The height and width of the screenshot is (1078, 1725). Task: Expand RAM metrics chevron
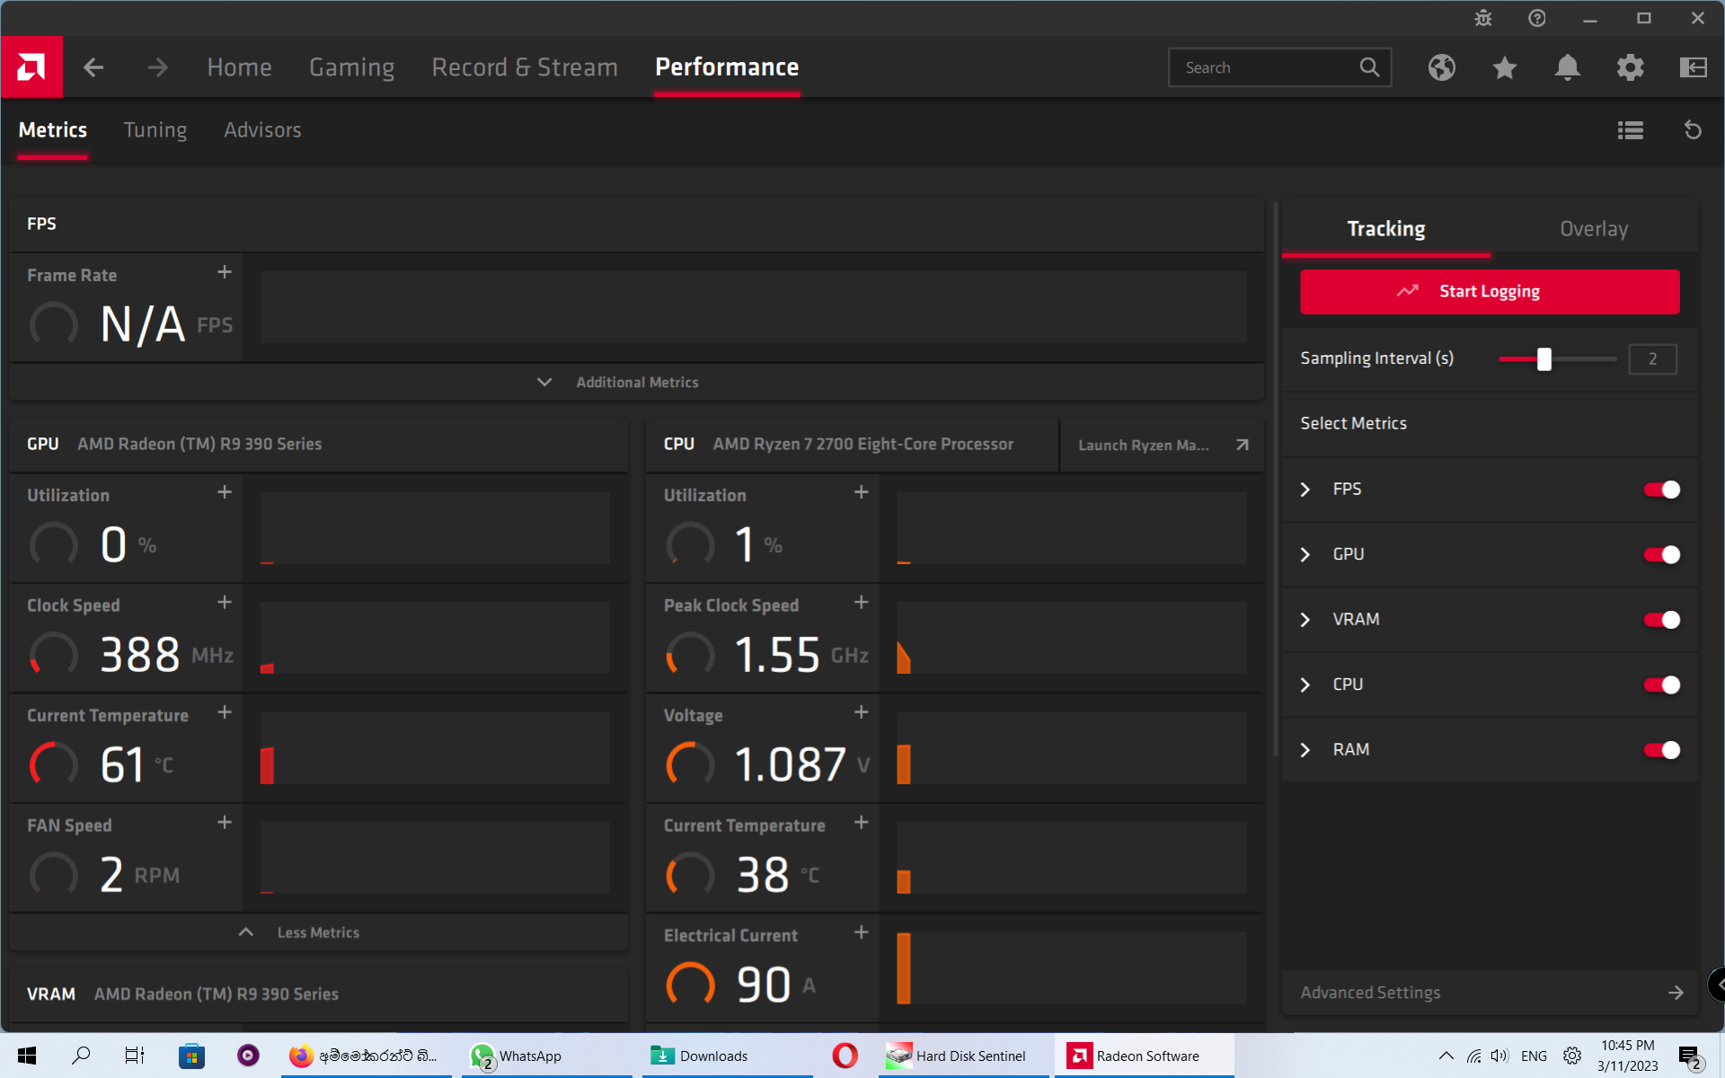click(x=1305, y=750)
